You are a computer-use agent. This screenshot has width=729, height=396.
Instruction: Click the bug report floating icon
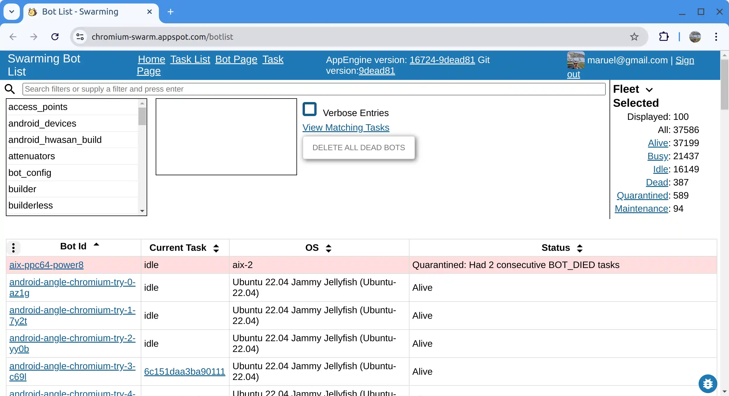[707, 383]
